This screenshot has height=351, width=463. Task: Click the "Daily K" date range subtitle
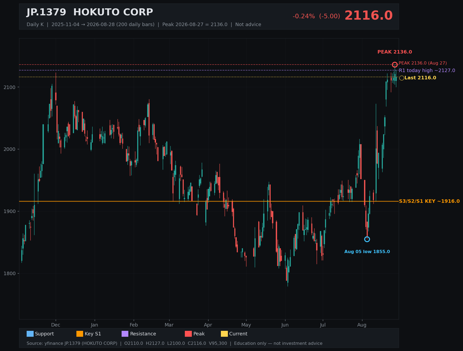click(144, 24)
